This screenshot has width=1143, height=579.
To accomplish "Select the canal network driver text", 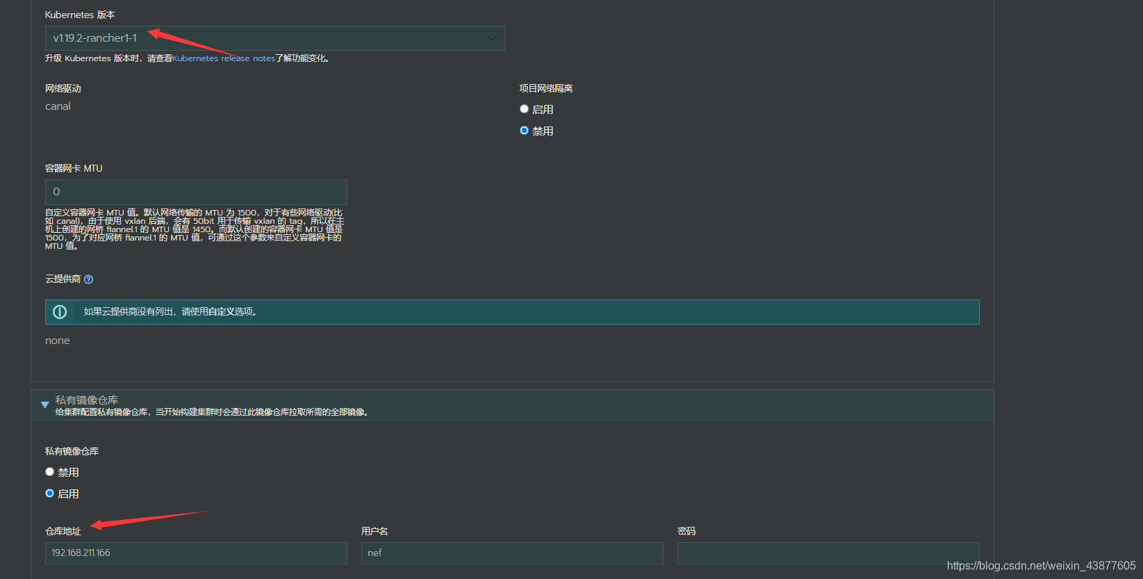I will tap(58, 106).
